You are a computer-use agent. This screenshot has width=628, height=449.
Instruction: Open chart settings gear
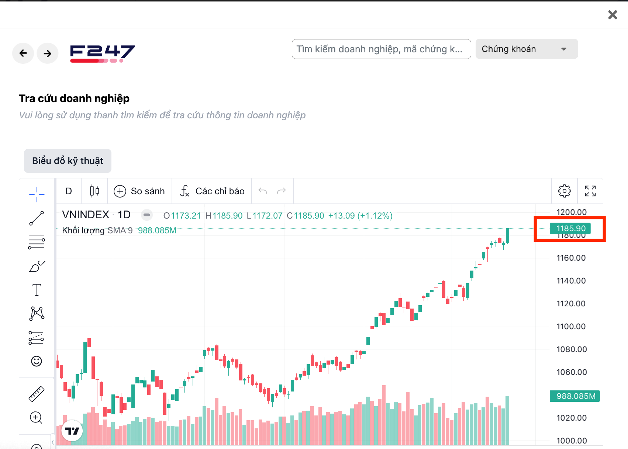click(564, 191)
